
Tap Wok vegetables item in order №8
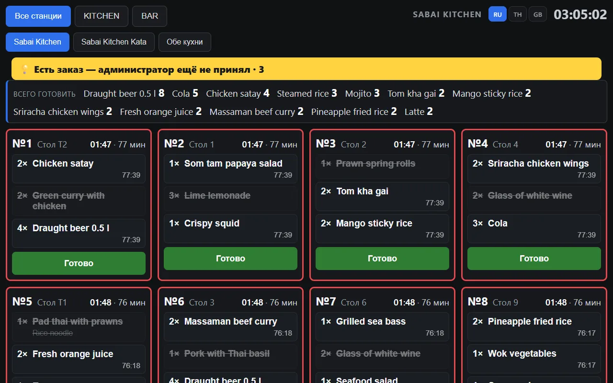[x=534, y=359]
